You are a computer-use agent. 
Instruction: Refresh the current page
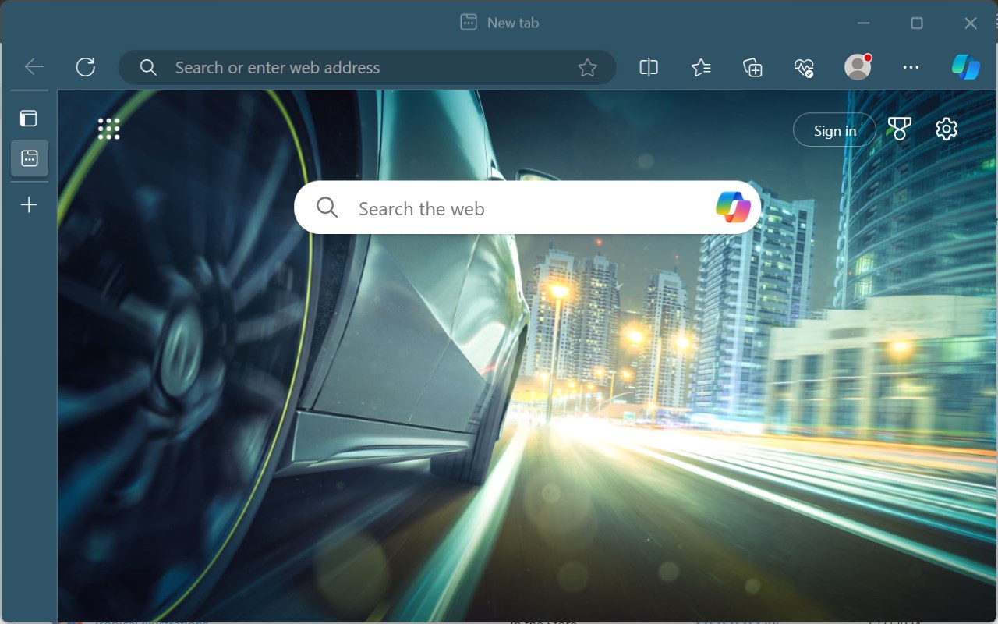coord(86,67)
